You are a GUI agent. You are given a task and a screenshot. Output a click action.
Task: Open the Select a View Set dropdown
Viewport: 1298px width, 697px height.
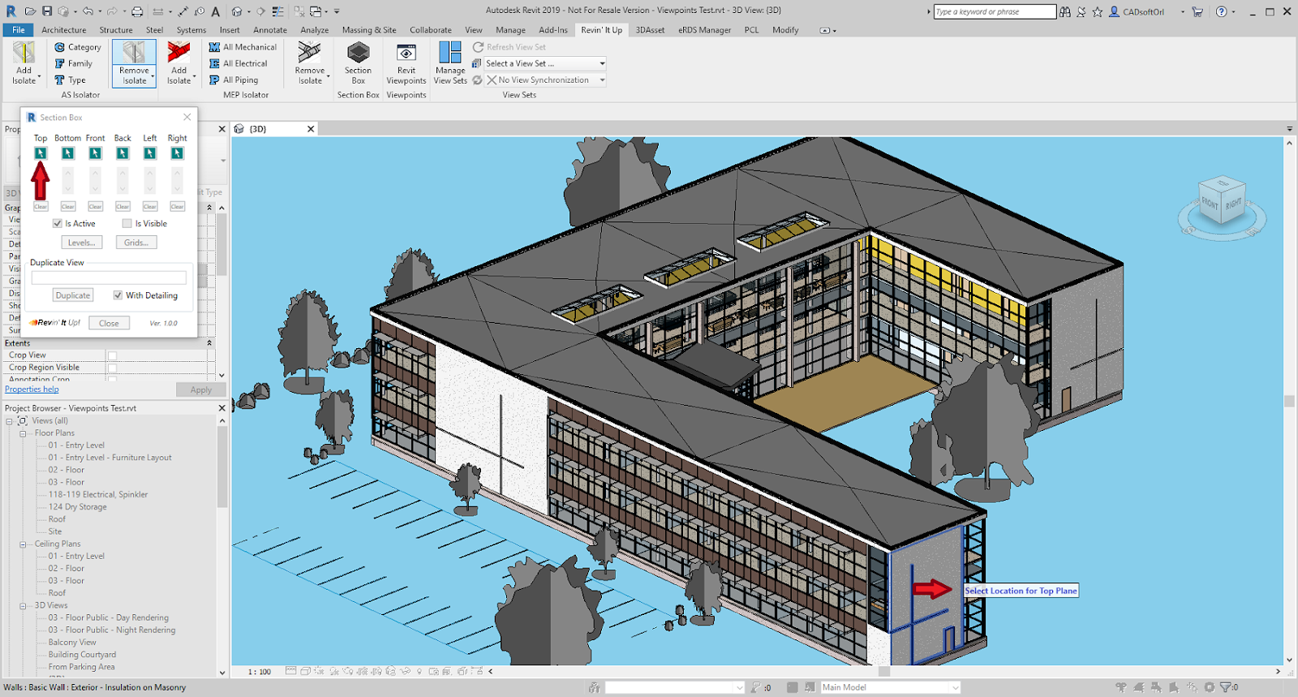point(545,63)
